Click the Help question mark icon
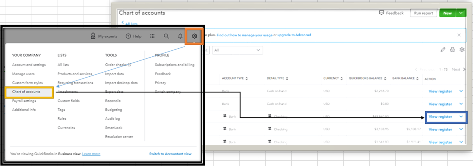Screen dimensions: 473x166 [128, 36]
